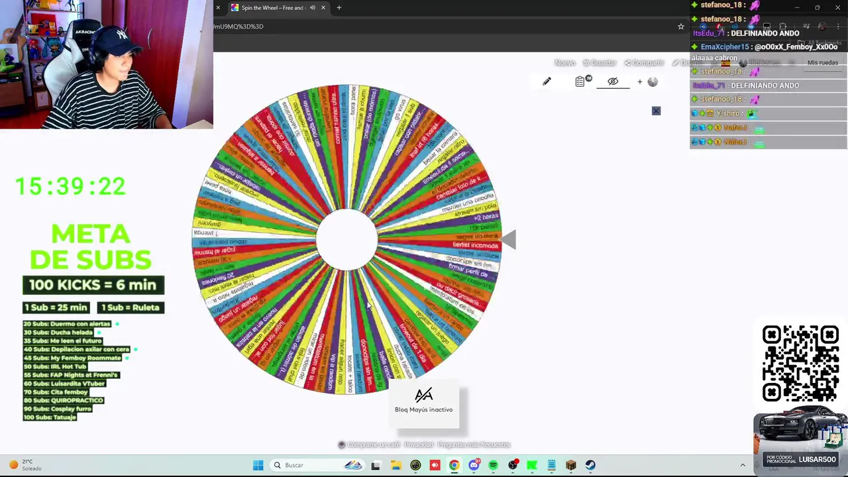The height and width of the screenshot is (477, 848).
Task: Show hidden system tray icons
Action: [x=743, y=465]
